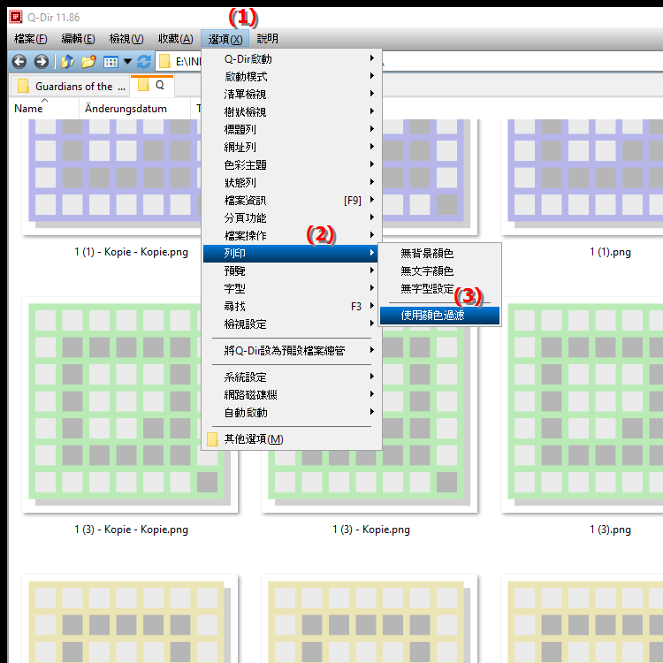The image size is (663, 663).
Task: Click file name 1 (3) - Kopie.png label
Action: click(x=371, y=530)
